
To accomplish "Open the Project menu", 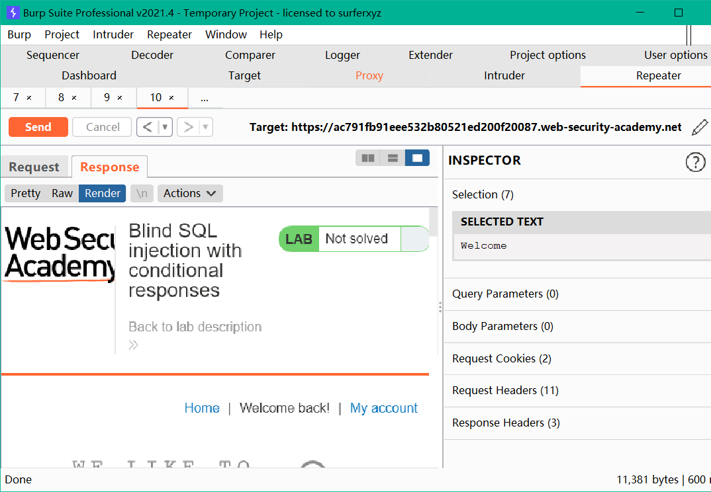I will pyautogui.click(x=62, y=35).
